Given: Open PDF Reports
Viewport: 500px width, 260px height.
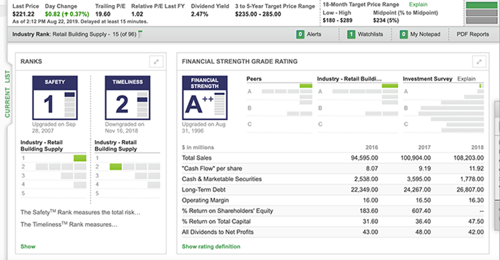Looking at the screenshot, I should click(x=472, y=34).
